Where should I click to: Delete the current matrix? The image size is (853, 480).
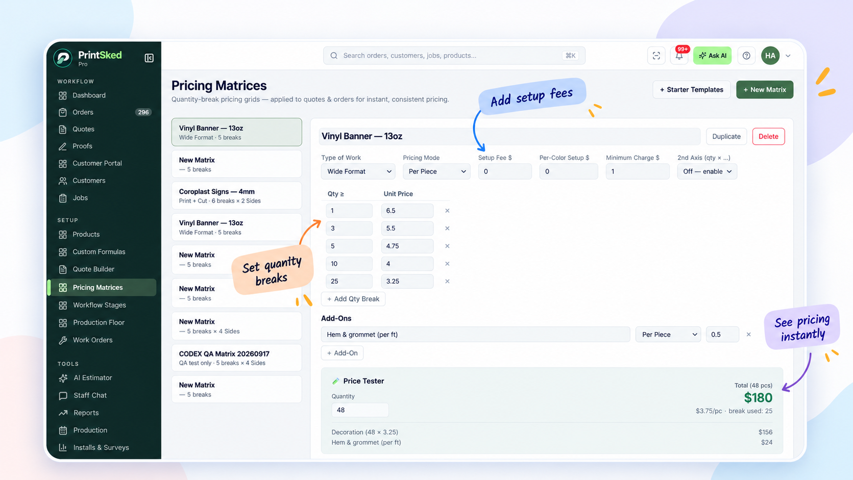pyautogui.click(x=768, y=137)
